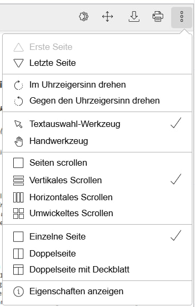Select Einzelne Seite view
This screenshot has height=307, width=195.
coord(97,236)
